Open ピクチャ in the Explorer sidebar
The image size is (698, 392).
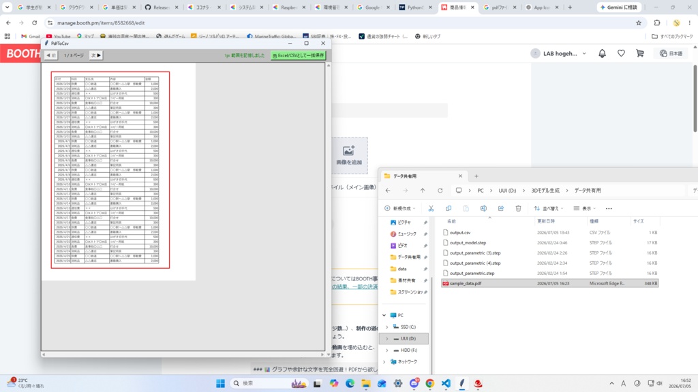coord(404,223)
